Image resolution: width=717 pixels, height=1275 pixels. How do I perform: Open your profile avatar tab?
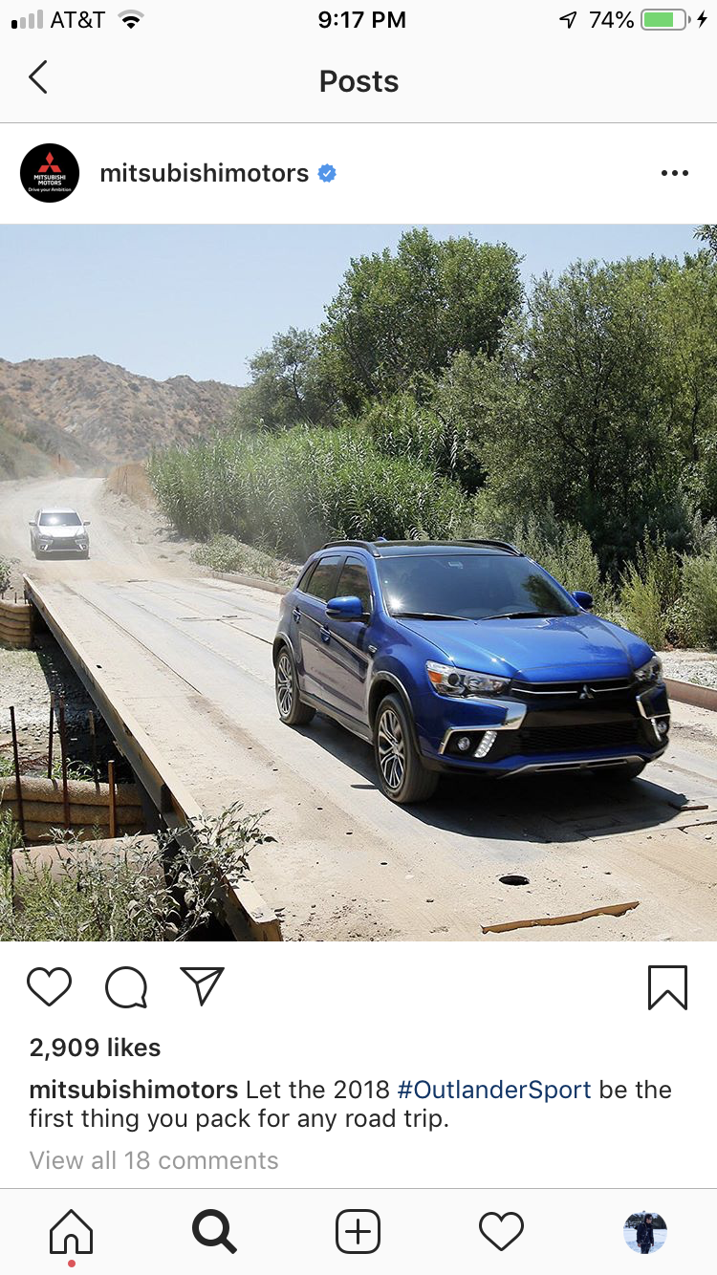(x=645, y=1232)
